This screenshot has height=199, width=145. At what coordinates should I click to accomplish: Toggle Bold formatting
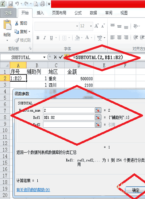click(38, 38)
